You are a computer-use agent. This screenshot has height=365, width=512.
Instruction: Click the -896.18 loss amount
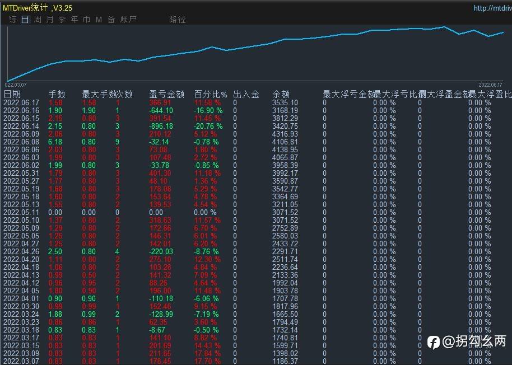pyautogui.click(x=161, y=126)
